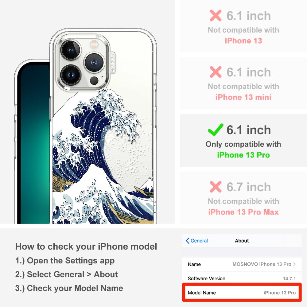Select the Software Version row
The width and height of the screenshot is (307, 307).
click(x=242, y=278)
